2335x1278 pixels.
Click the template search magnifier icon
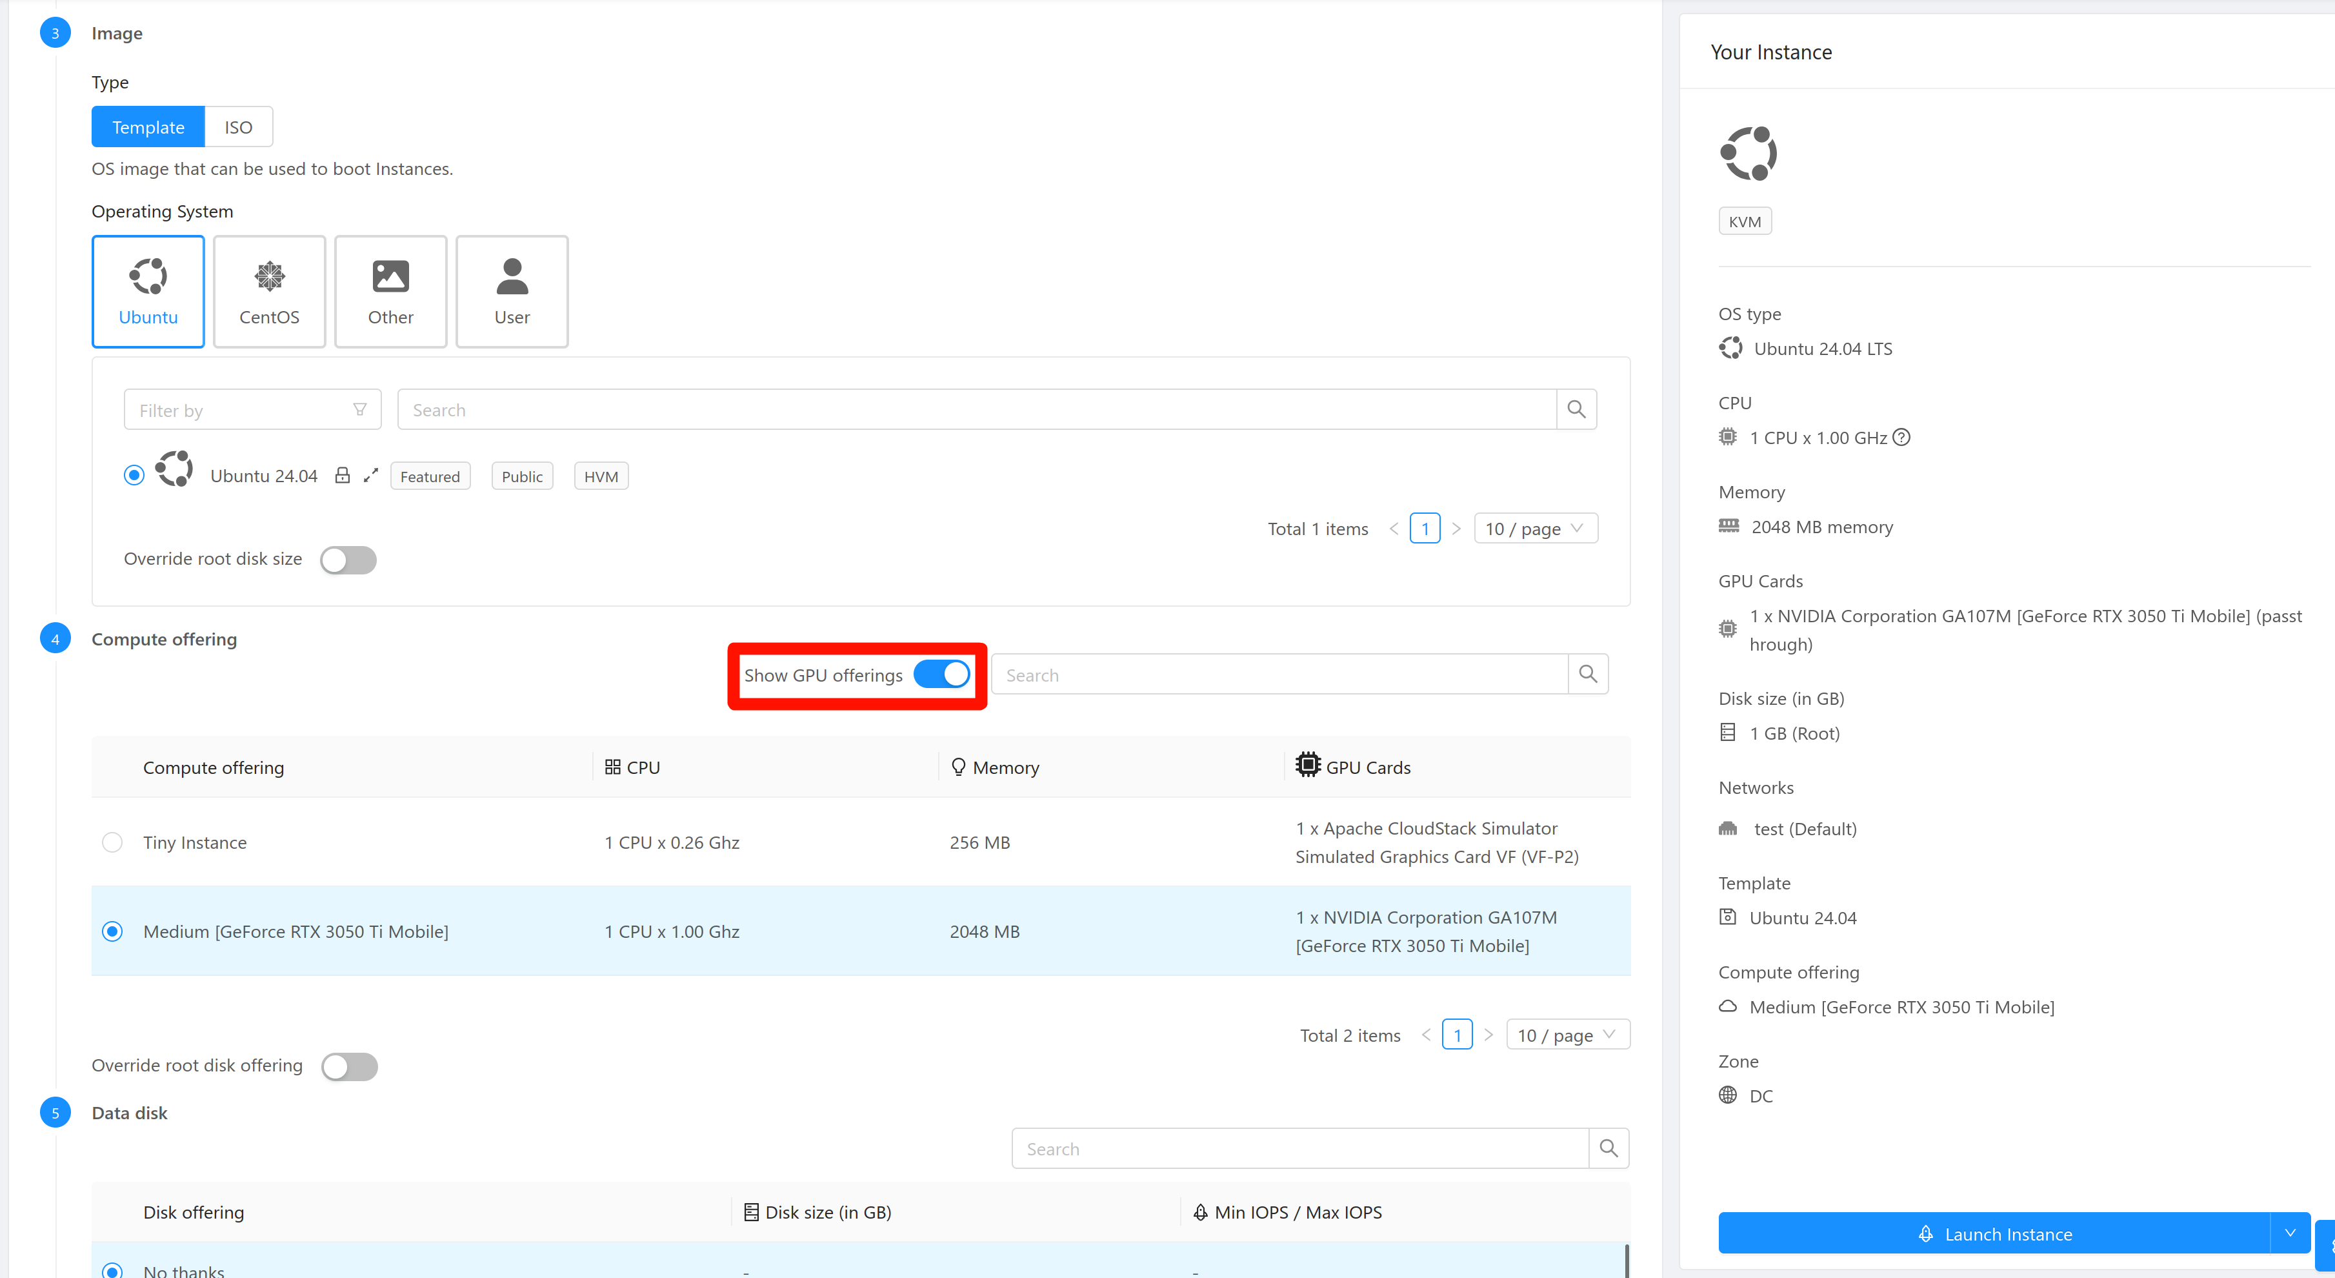(1576, 410)
